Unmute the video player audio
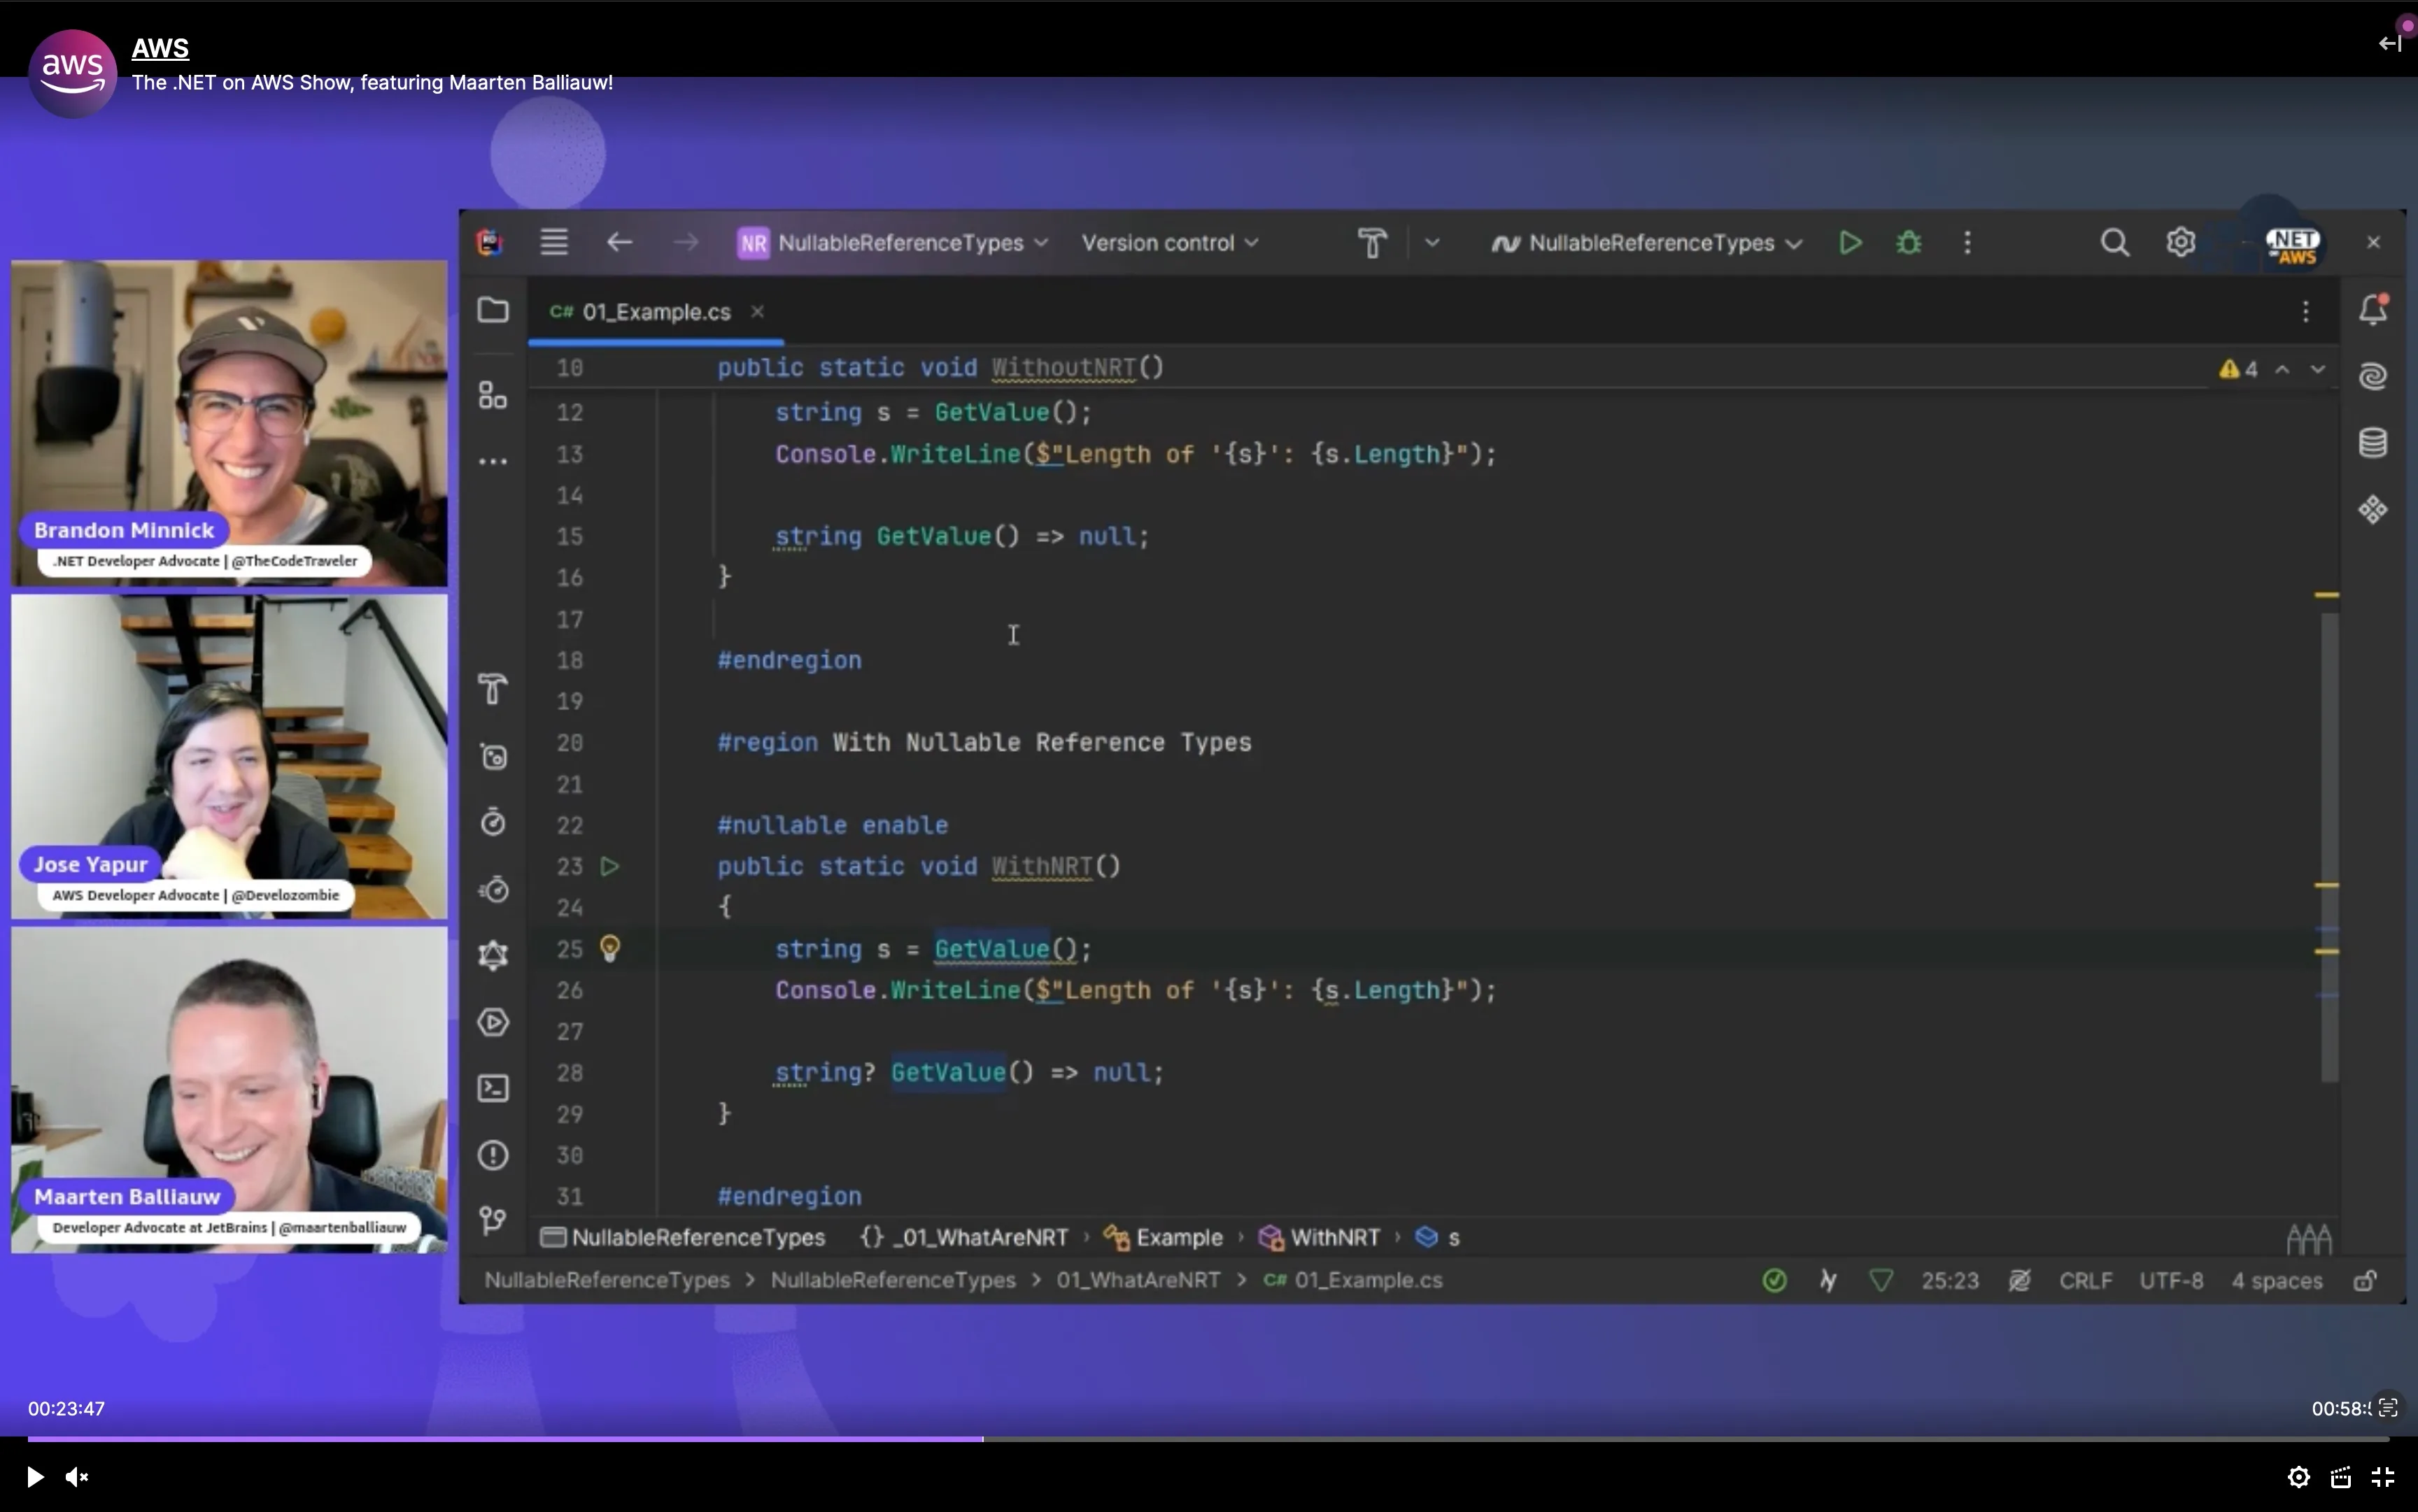2418x1512 pixels. 77,1477
